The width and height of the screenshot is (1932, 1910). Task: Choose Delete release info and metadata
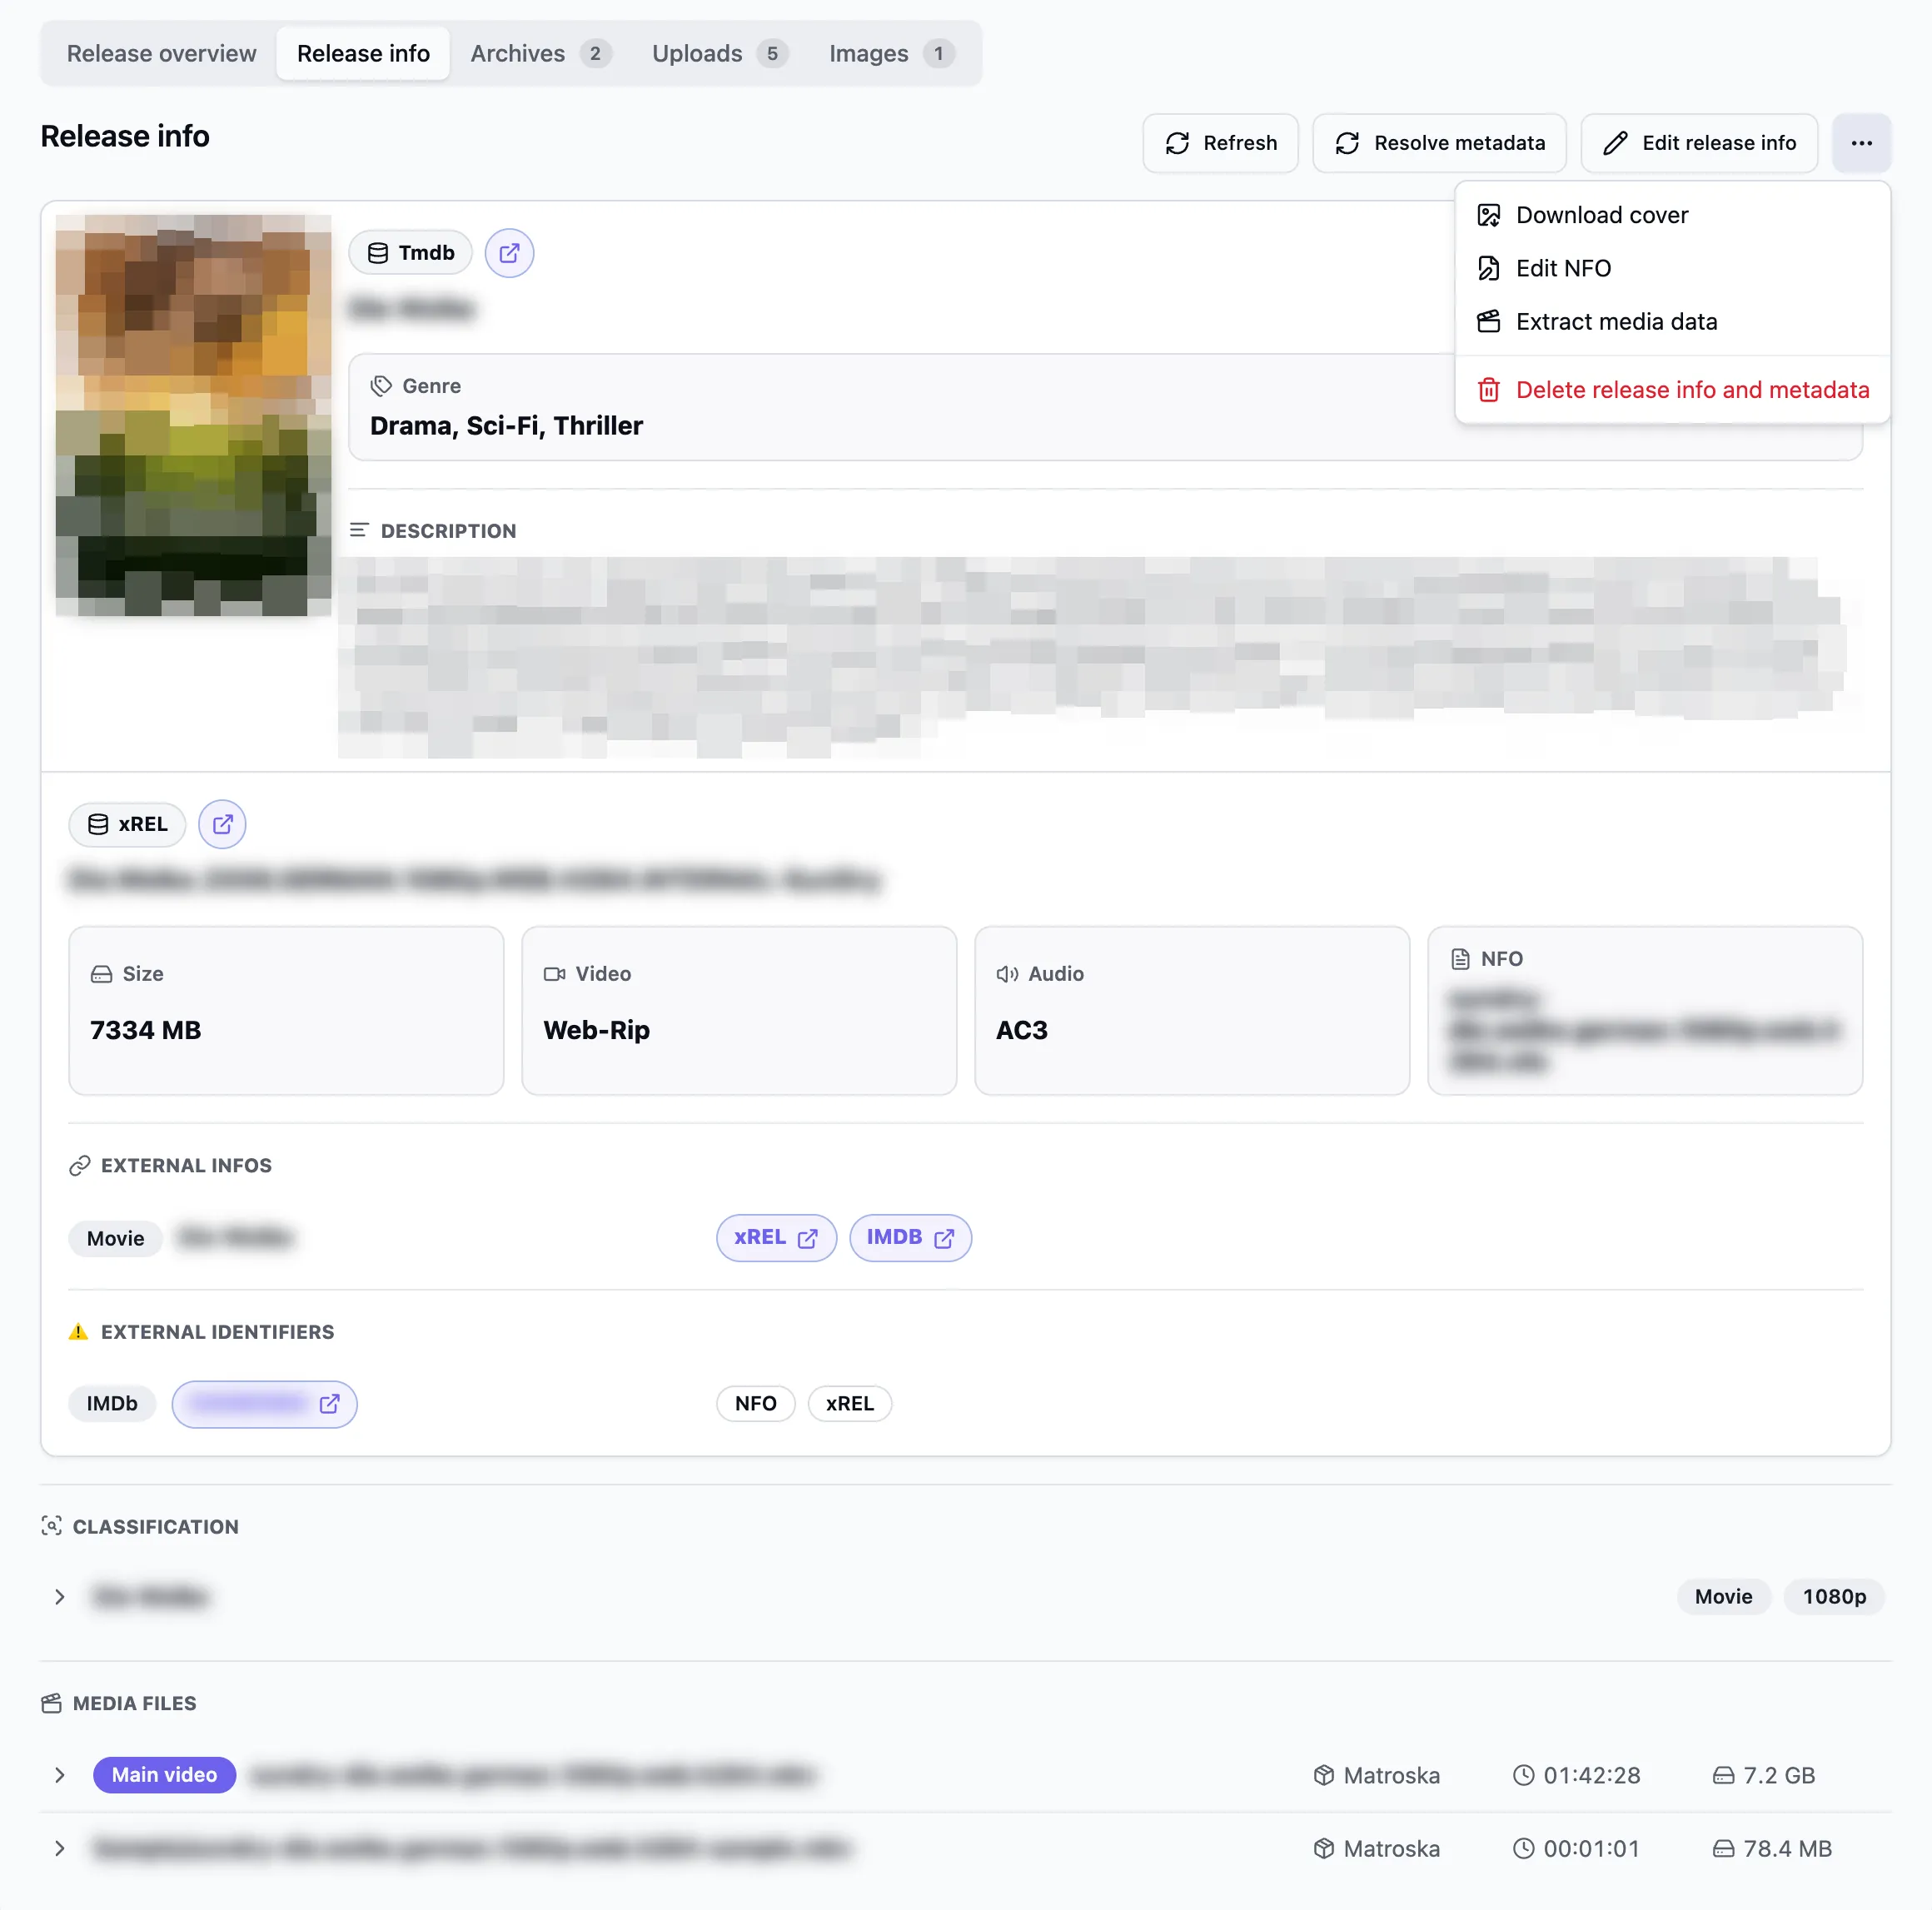coord(1672,390)
